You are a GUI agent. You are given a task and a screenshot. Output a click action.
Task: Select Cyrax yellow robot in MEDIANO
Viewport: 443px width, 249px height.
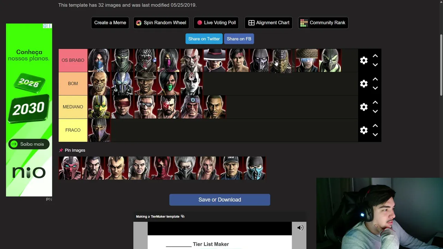point(99,107)
